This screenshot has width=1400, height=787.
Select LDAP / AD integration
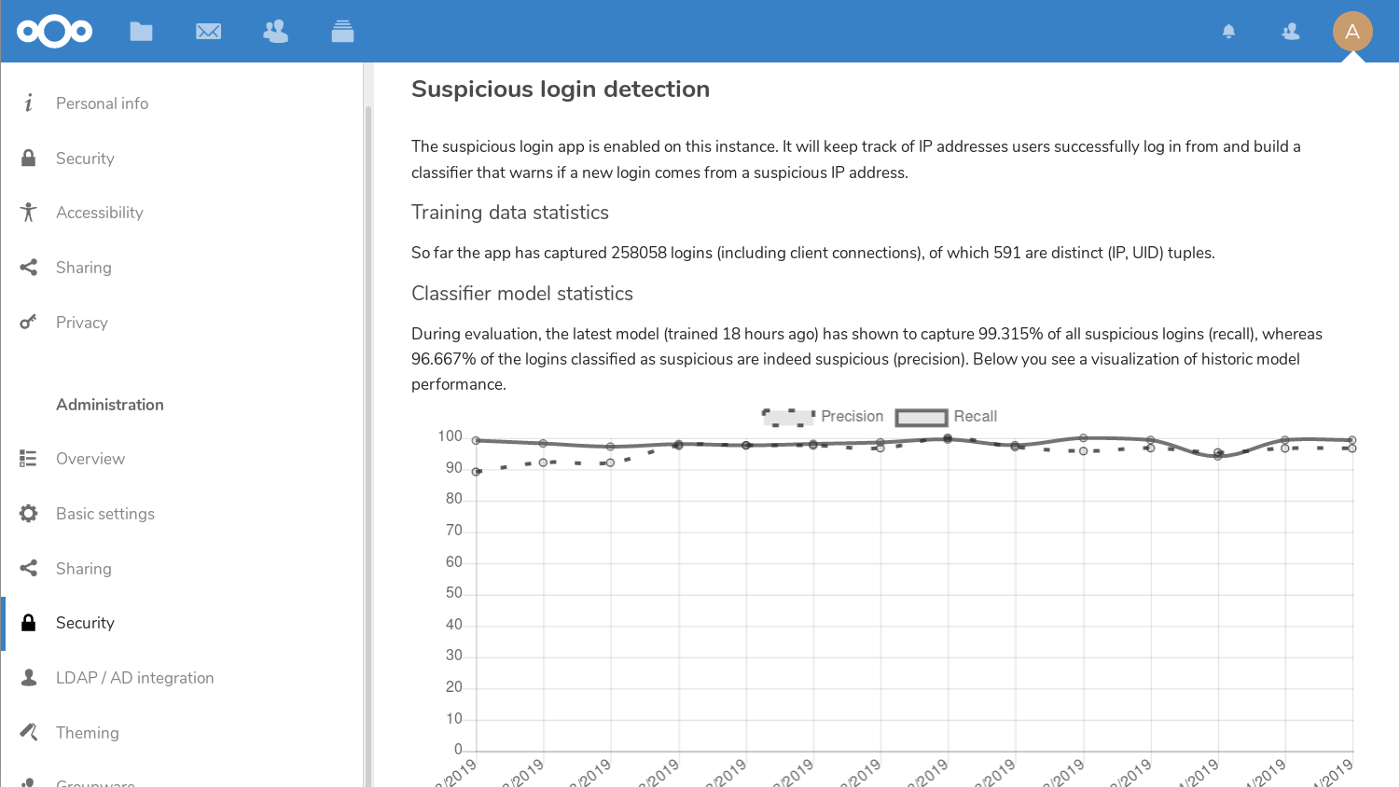(134, 678)
